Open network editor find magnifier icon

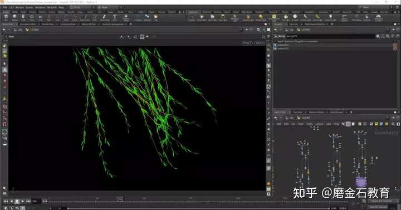point(393,124)
